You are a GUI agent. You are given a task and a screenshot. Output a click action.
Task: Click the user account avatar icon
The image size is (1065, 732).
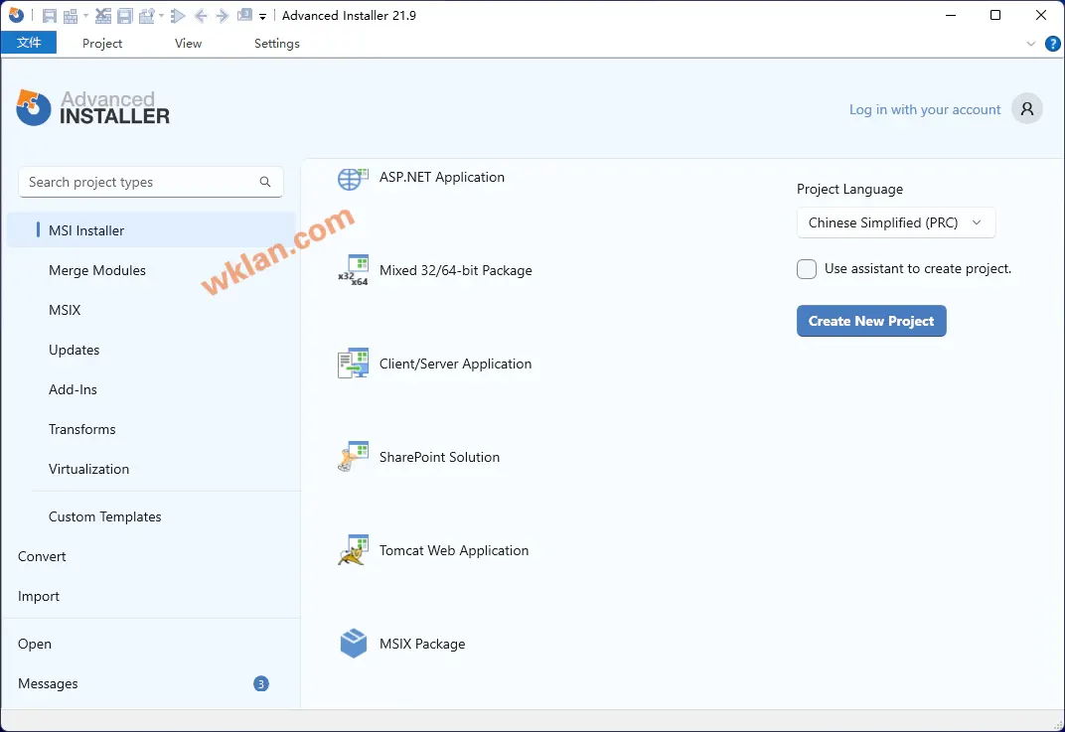pyautogui.click(x=1027, y=108)
